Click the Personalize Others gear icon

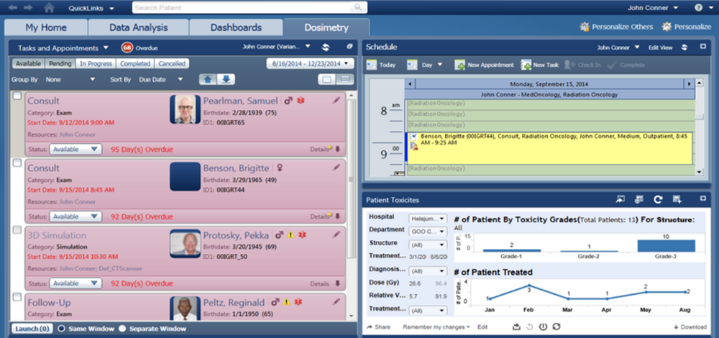tap(584, 27)
